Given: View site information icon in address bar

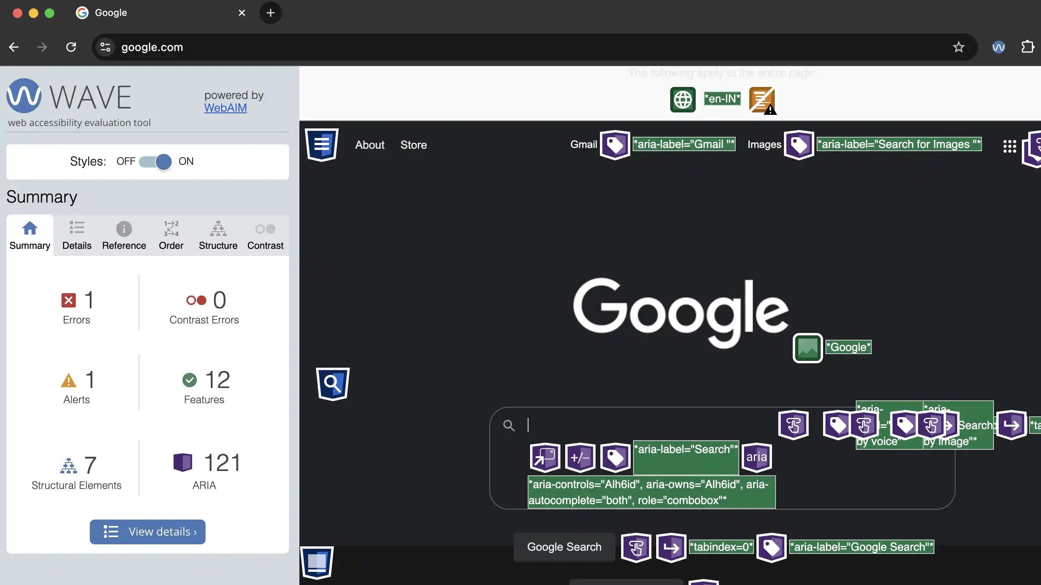Looking at the screenshot, I should tap(105, 47).
